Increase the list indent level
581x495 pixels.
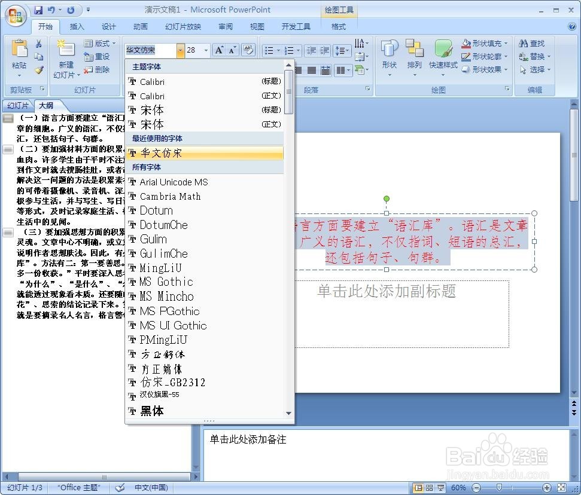point(324,50)
